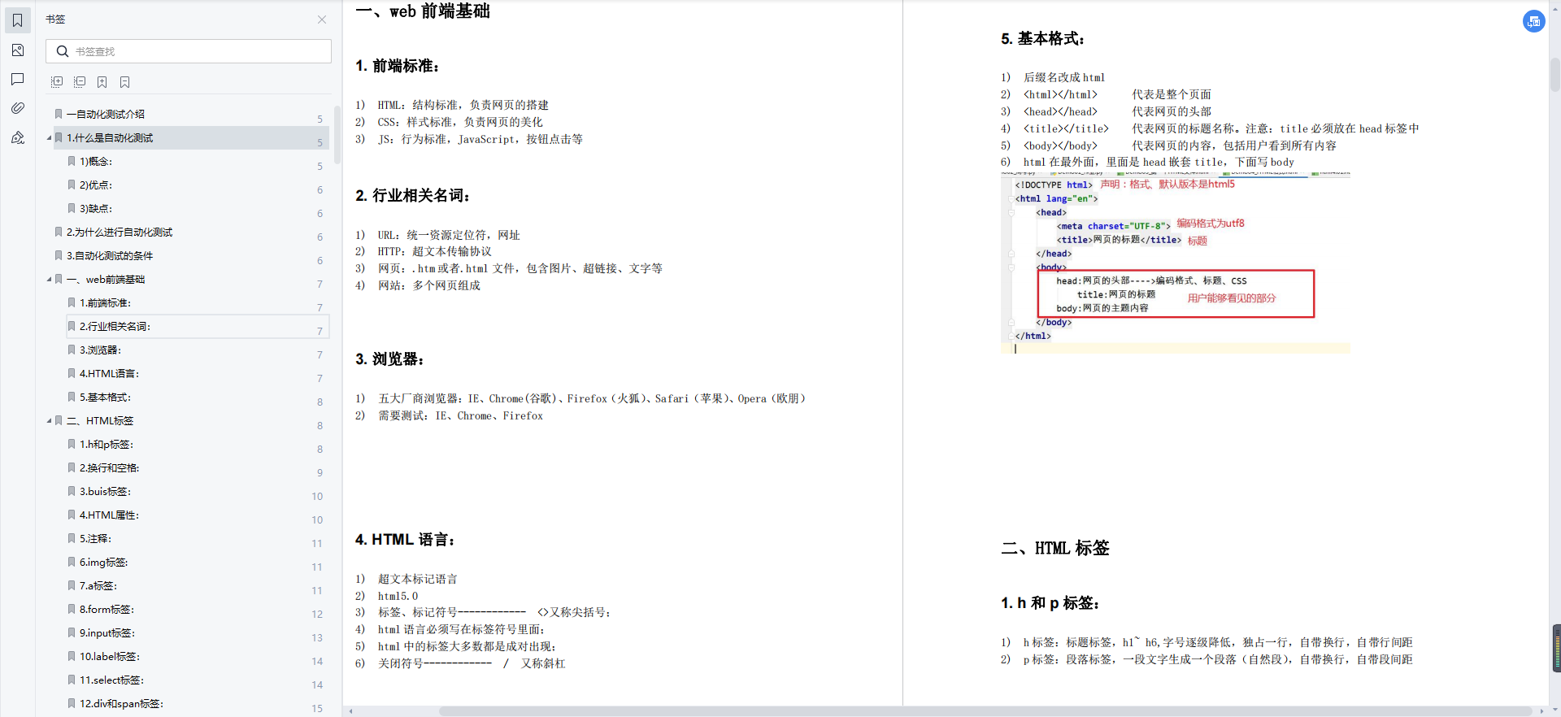Collapse the 一、web前端基础 bookmark node

pos(49,280)
